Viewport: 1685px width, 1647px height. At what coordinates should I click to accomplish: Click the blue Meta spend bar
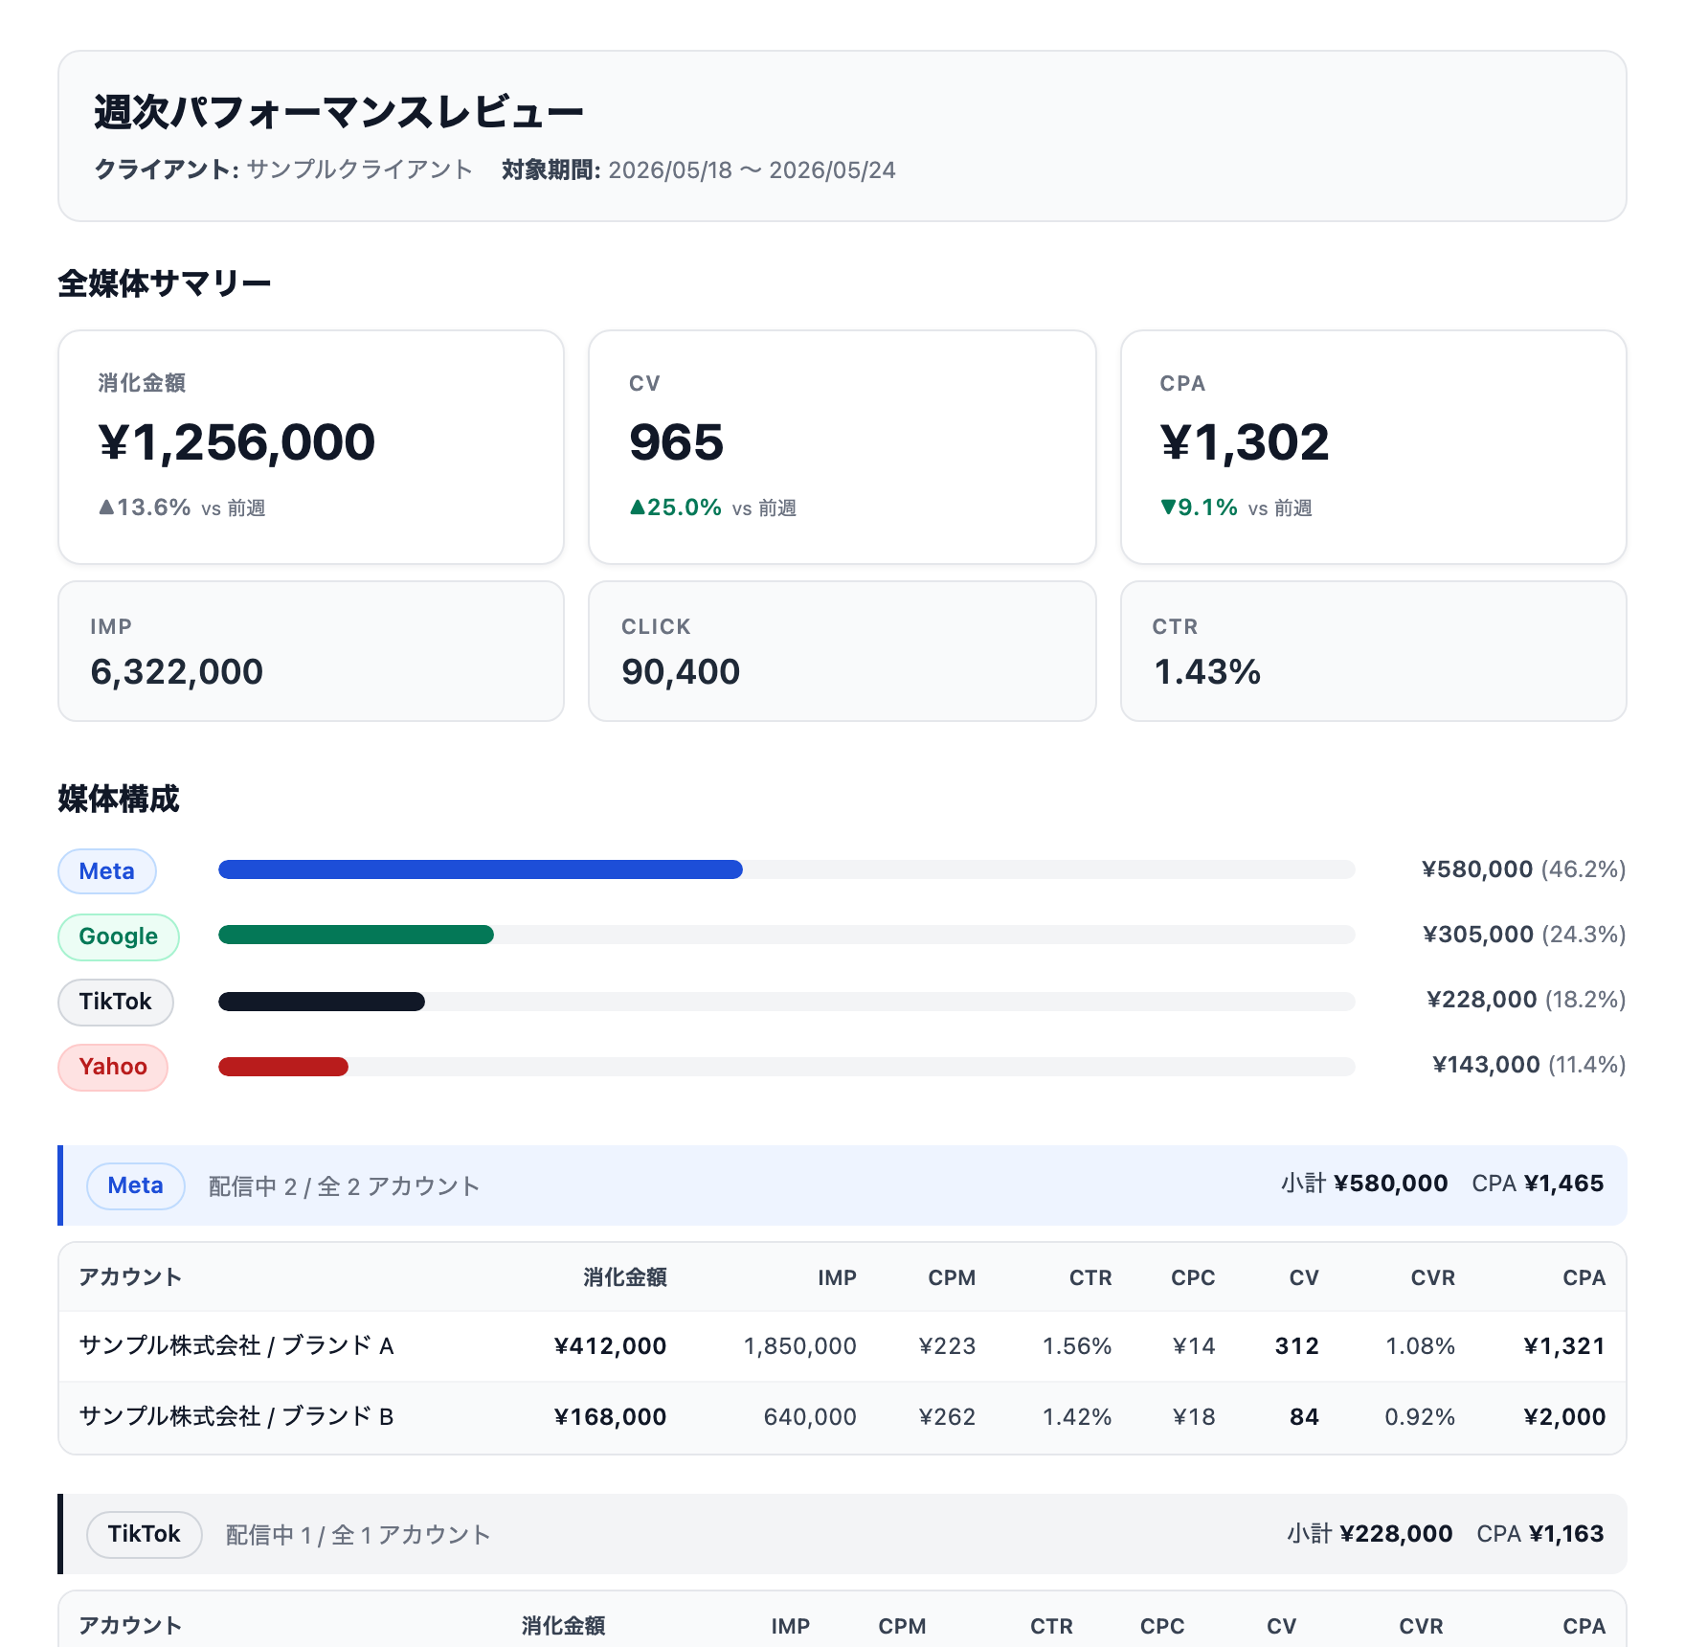[x=481, y=869]
